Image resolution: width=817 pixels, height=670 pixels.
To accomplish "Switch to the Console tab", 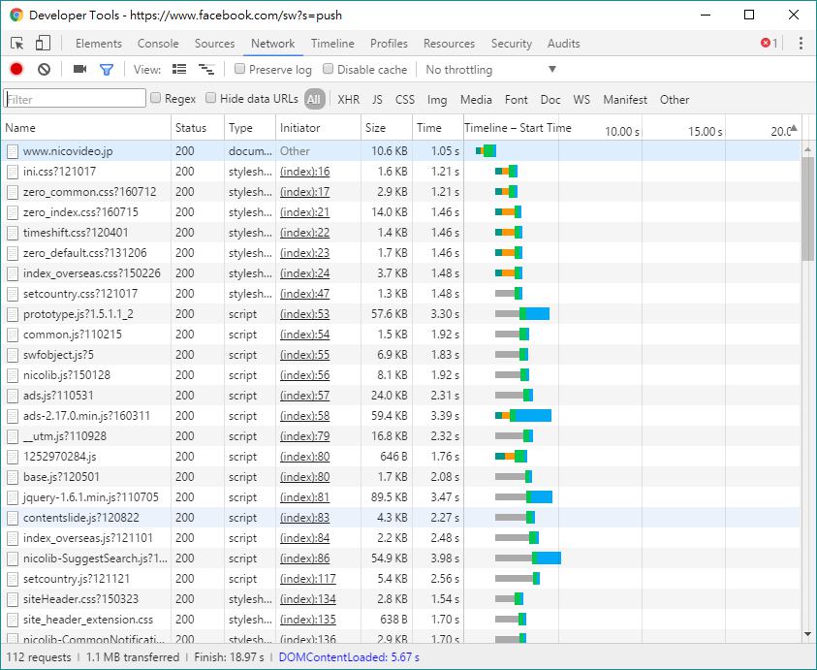I will point(158,44).
